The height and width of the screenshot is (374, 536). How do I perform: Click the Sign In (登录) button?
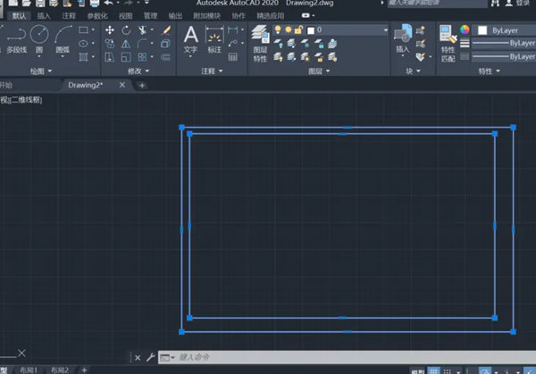pyautogui.click(x=523, y=4)
